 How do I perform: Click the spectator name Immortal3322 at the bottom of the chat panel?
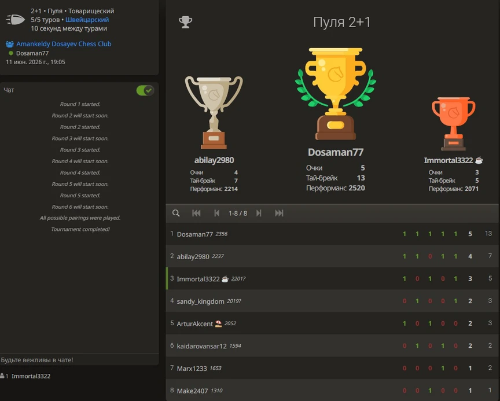point(31,376)
